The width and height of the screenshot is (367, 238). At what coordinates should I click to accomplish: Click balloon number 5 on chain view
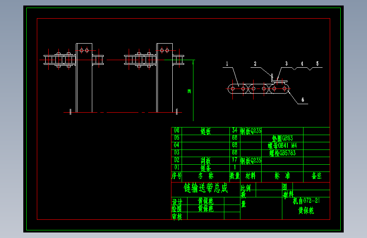coord(317,64)
